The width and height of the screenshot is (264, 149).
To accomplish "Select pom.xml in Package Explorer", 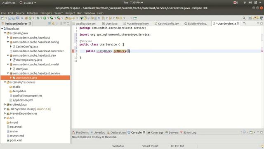I will 16,140.
